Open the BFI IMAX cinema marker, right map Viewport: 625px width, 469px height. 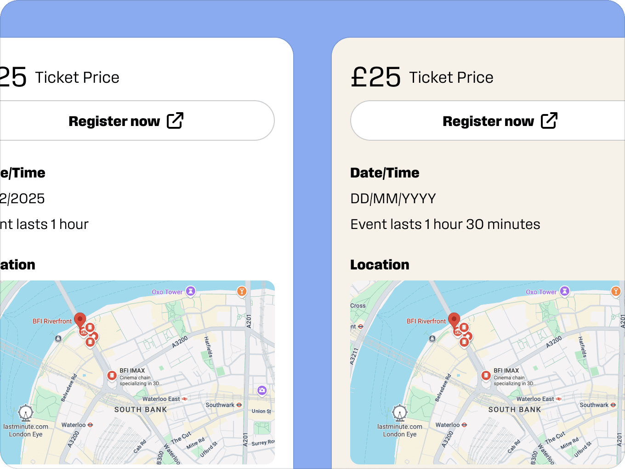pyautogui.click(x=486, y=376)
